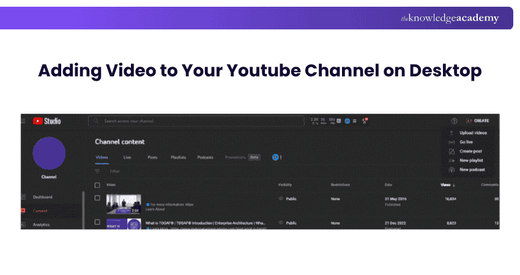Screen dimensions: 520x275
Task: Choose Go live from Create menu
Action: pos(466,142)
